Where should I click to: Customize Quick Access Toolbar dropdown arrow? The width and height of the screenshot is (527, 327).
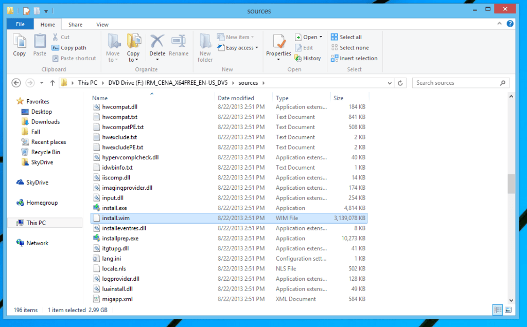coord(46,11)
